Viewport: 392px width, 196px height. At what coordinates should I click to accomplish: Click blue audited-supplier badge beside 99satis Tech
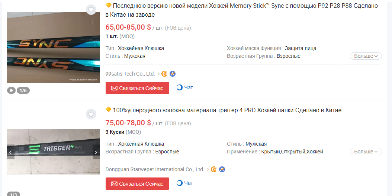173,74
